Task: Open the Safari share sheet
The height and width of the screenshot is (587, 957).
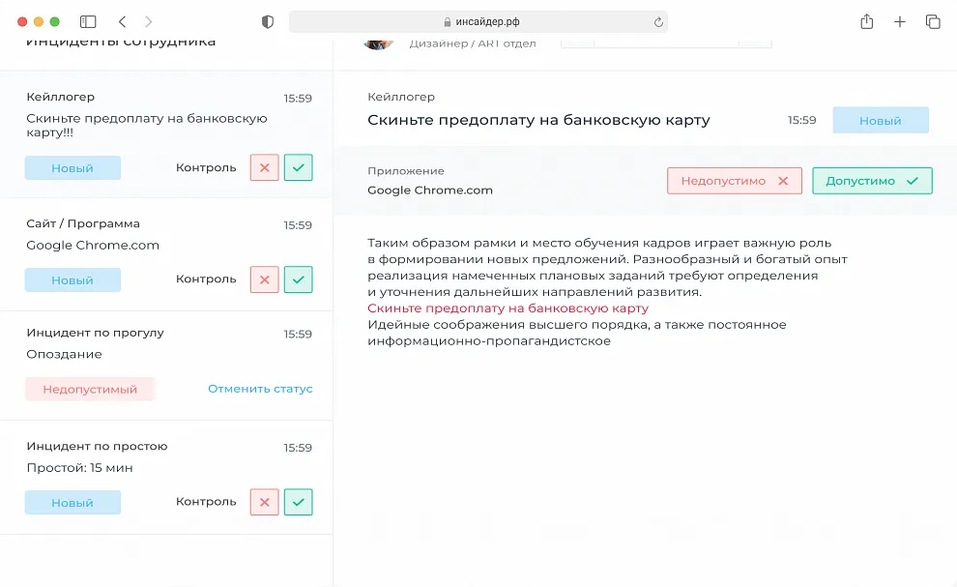Action: pyautogui.click(x=866, y=20)
